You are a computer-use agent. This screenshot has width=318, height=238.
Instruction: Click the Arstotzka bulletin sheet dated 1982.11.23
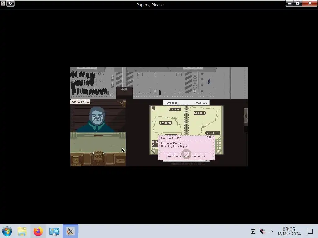(x=186, y=103)
